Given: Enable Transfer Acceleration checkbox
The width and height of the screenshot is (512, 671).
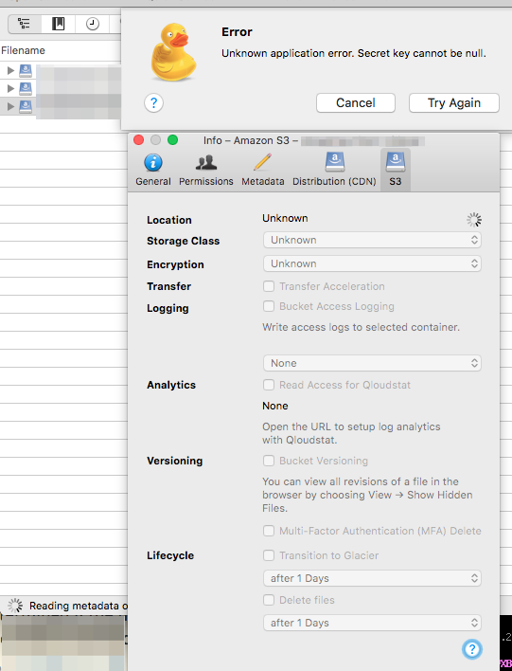Looking at the screenshot, I should tap(269, 286).
